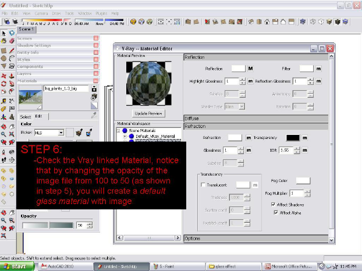Expand the Scene Materials tree node
This screenshot has height=271, width=362.
tap(119, 131)
